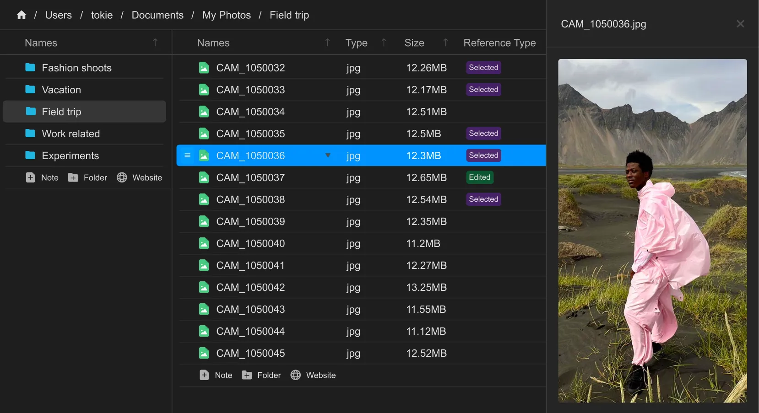
Task: Navigate to Documents in breadcrumb
Action: [157, 15]
